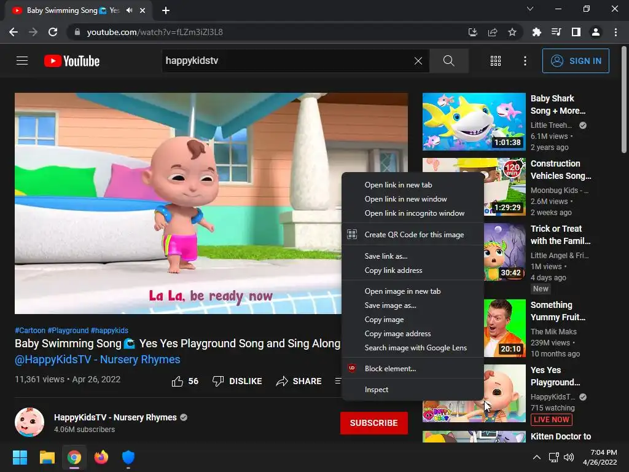Choose Inspect from context menu
The image size is (629, 472).
pyautogui.click(x=413, y=389)
